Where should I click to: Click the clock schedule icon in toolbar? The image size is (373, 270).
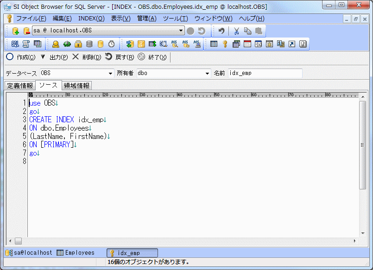coord(112,44)
